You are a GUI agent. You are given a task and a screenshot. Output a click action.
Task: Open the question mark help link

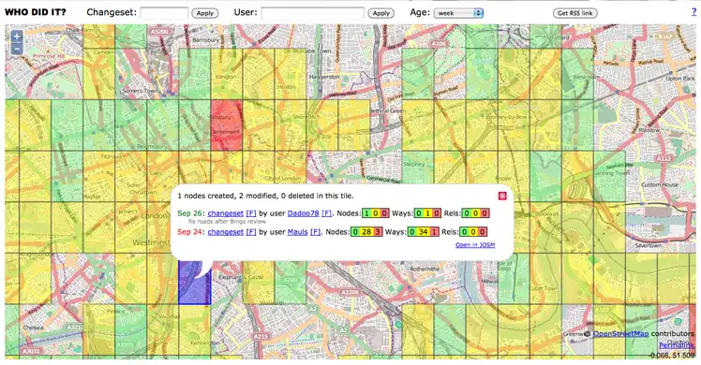(x=694, y=12)
